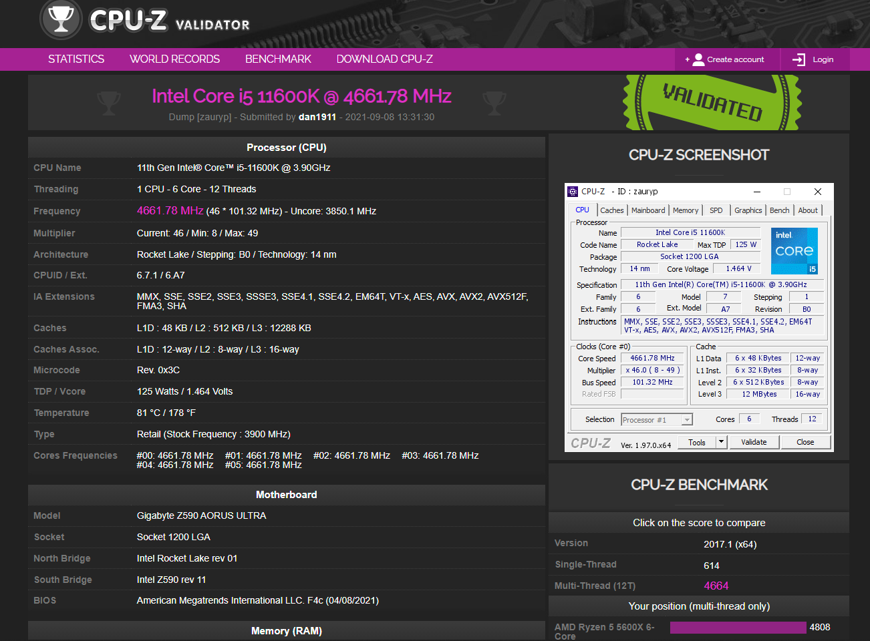Screen dimensions: 870x641
Task: Click the Microcode Rev. 0x3C value
Action: tap(158, 370)
